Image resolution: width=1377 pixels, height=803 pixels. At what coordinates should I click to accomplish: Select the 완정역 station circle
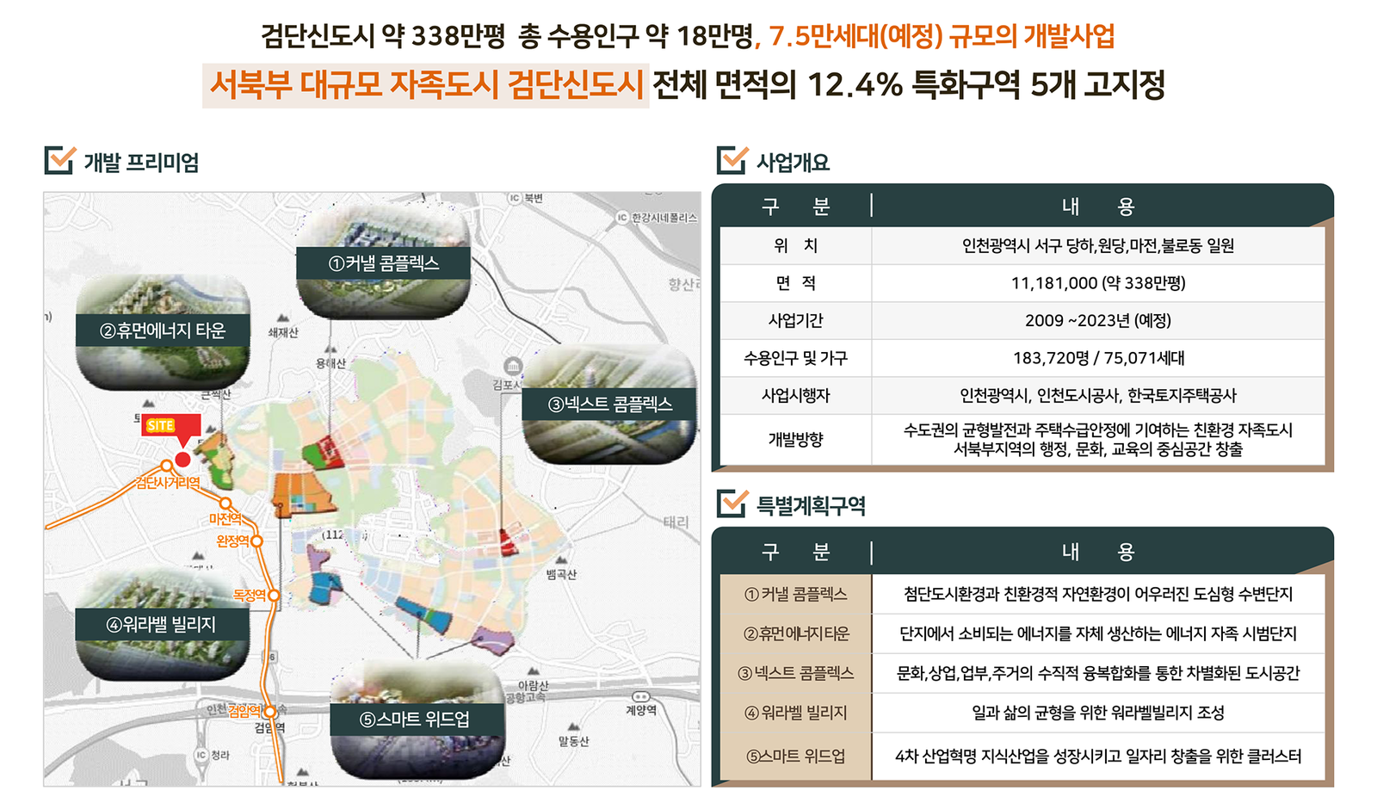256,540
